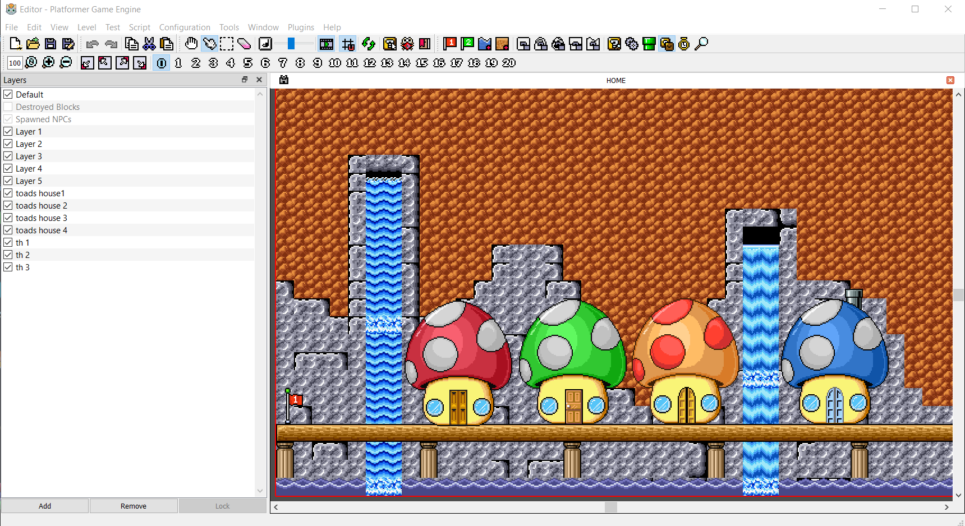The image size is (965, 526).
Task: Click the Remove layer button
Action: [x=134, y=506]
